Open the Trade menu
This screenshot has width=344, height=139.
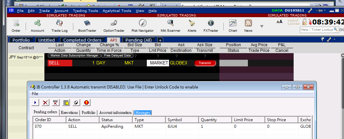coord(44,11)
